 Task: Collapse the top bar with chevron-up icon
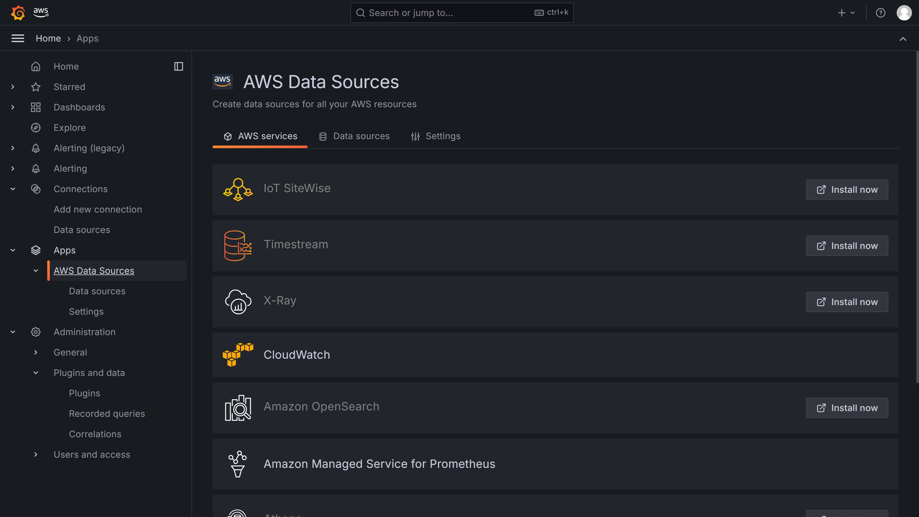903,39
